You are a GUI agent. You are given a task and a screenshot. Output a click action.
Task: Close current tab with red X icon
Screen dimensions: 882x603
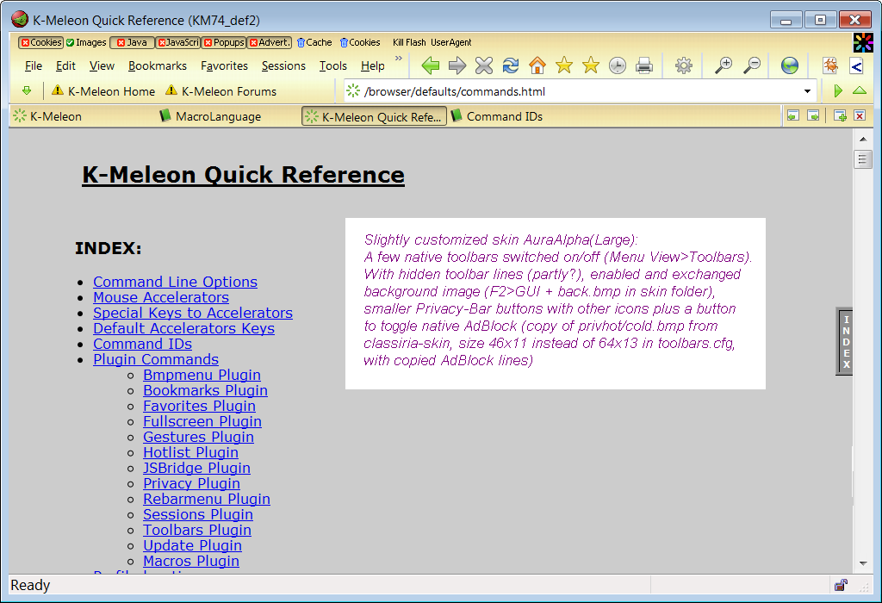[860, 116]
